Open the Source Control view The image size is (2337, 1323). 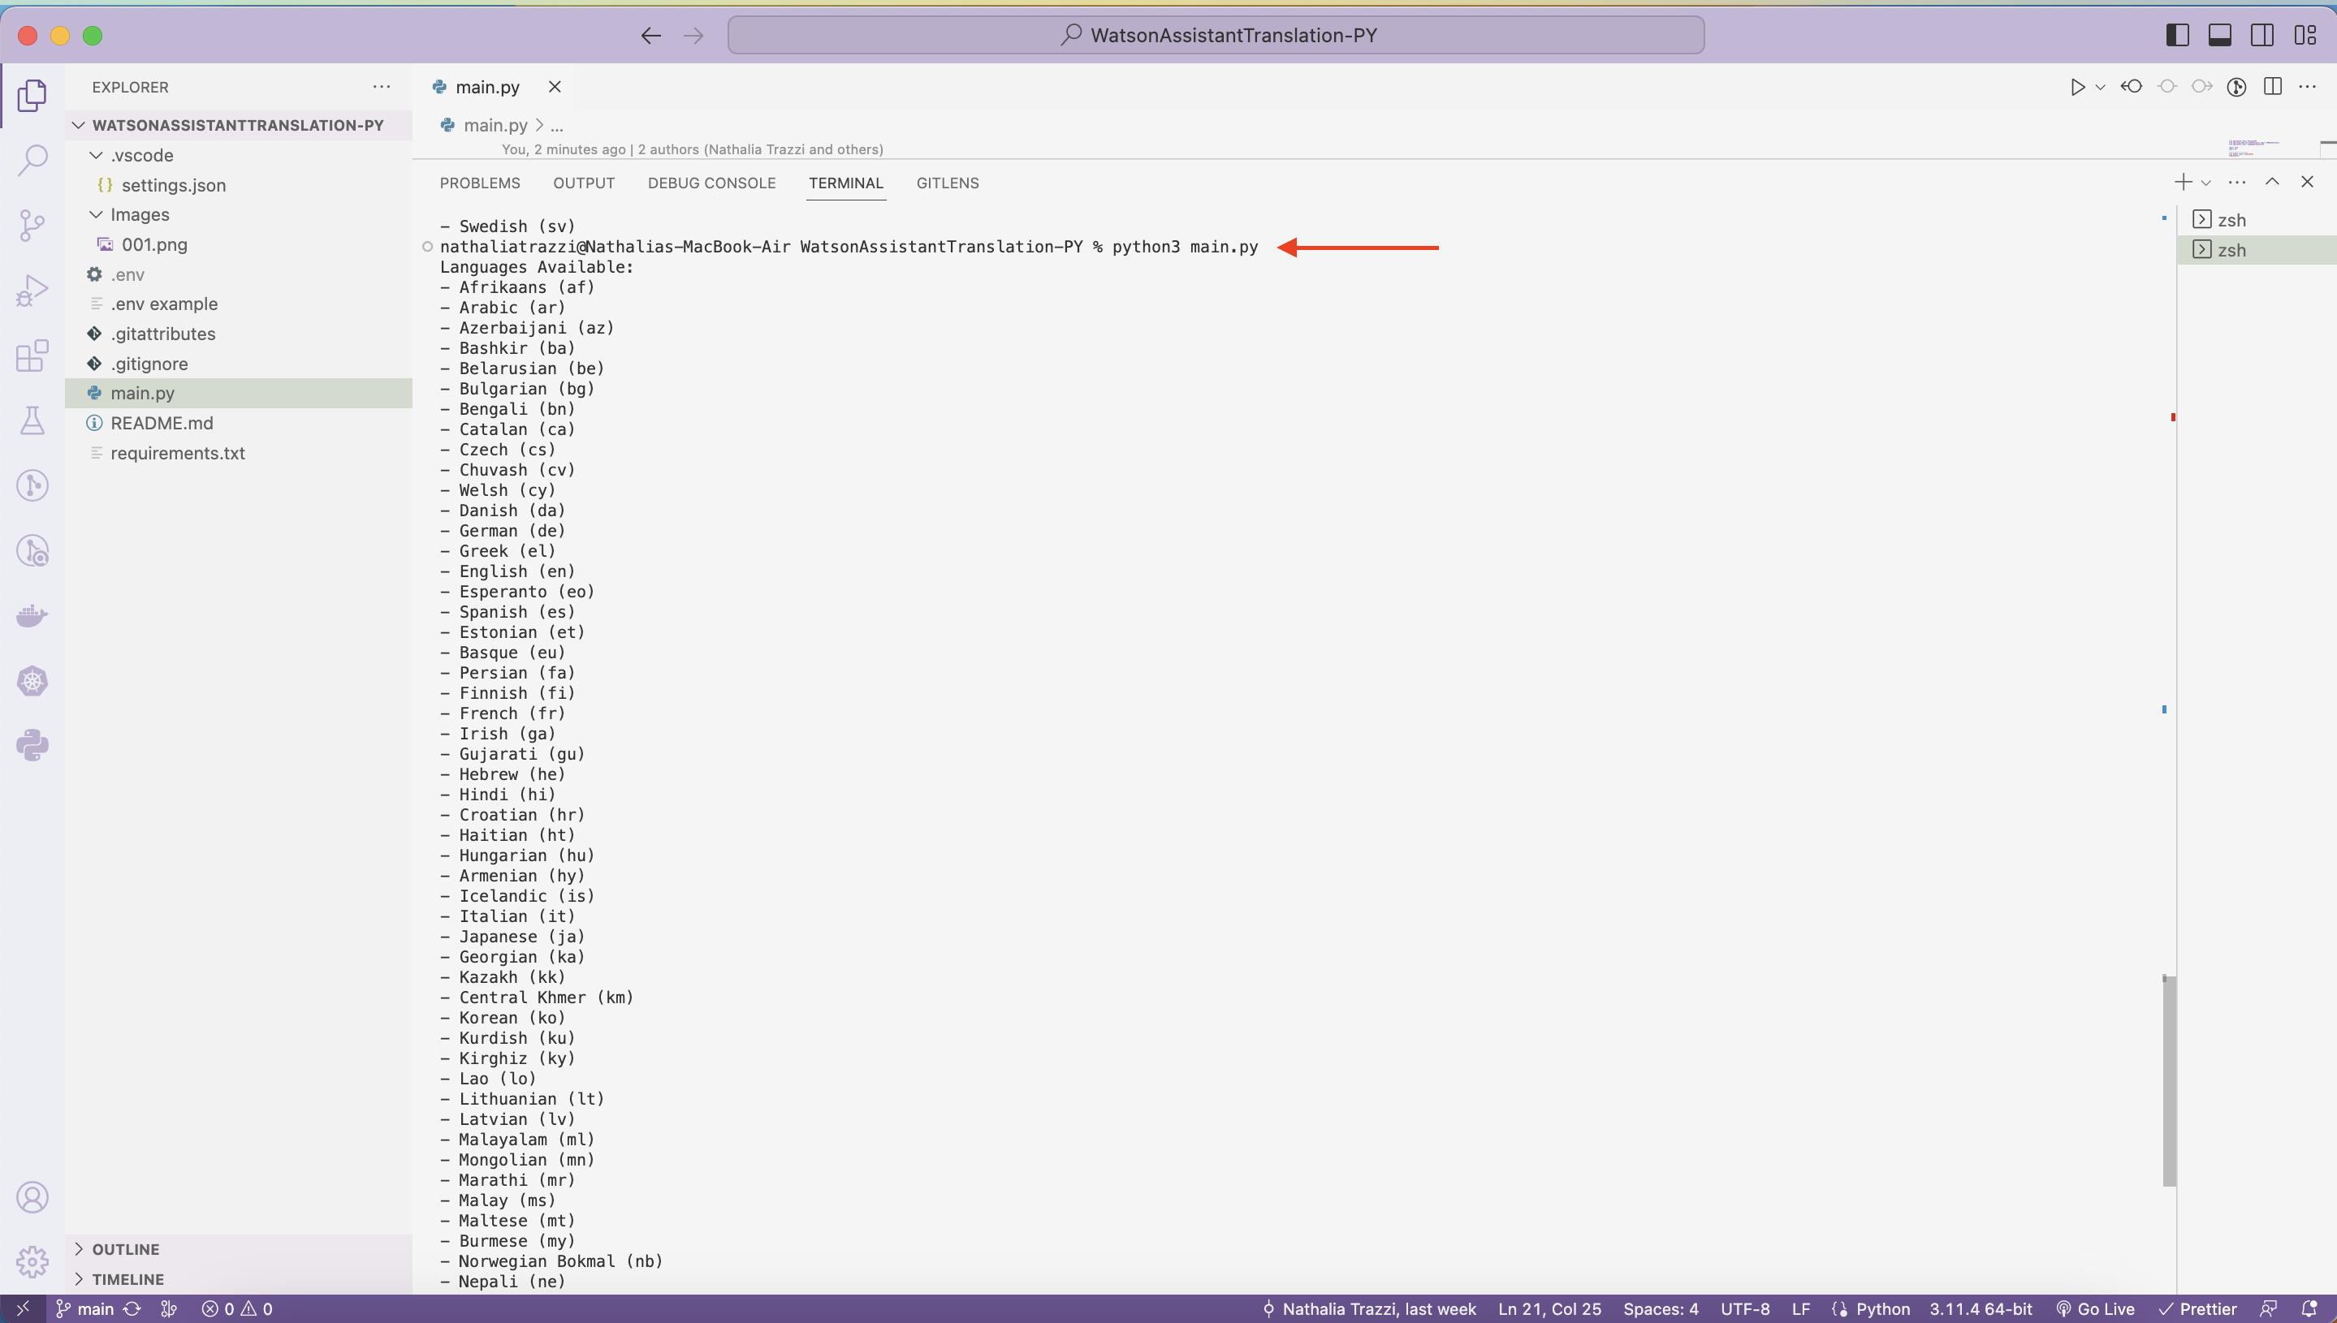tap(32, 226)
